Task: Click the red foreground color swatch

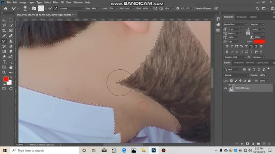Action: [6, 79]
